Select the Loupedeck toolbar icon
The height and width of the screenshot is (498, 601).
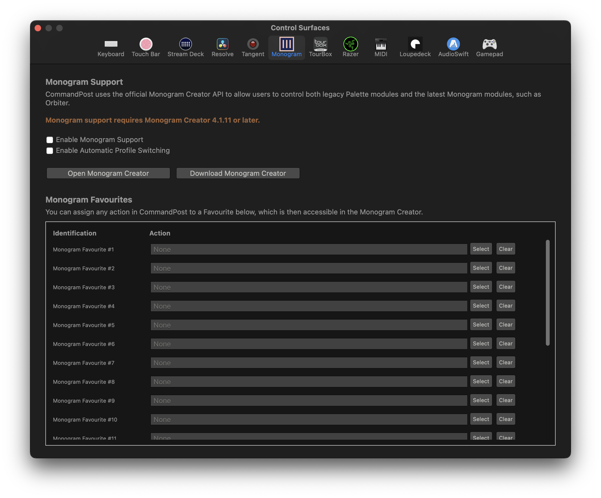click(415, 48)
